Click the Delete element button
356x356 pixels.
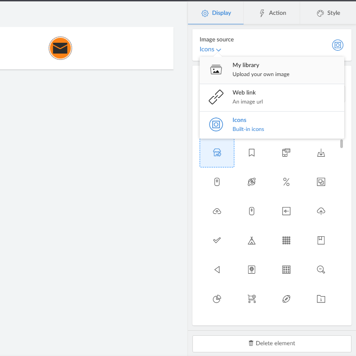coord(272,343)
